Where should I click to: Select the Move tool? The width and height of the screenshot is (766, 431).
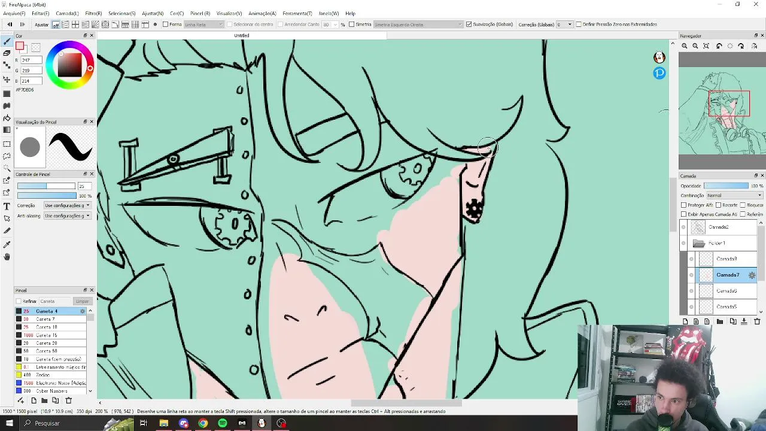[x=7, y=80]
